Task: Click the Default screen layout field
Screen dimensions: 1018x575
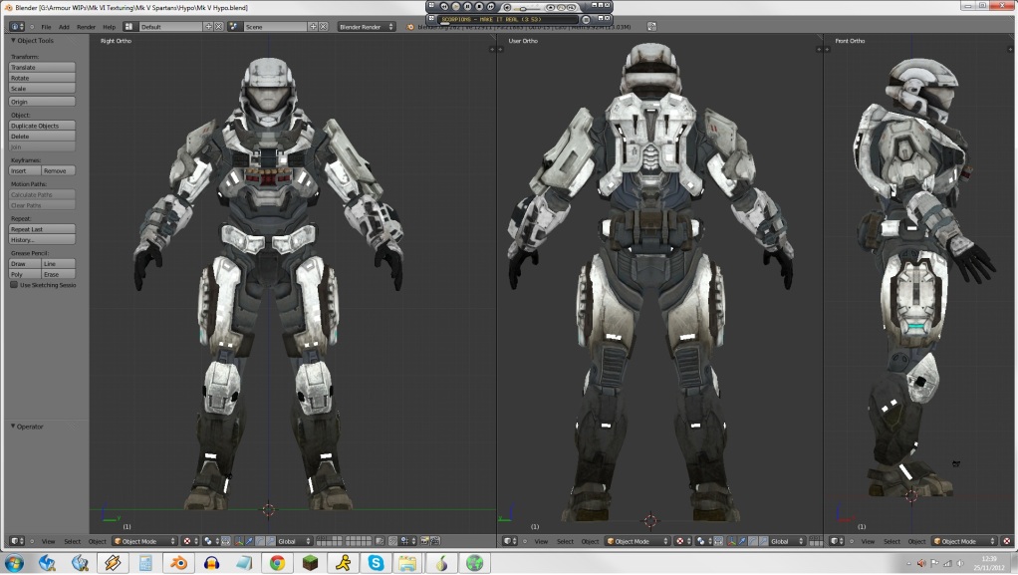Action: pyautogui.click(x=170, y=27)
